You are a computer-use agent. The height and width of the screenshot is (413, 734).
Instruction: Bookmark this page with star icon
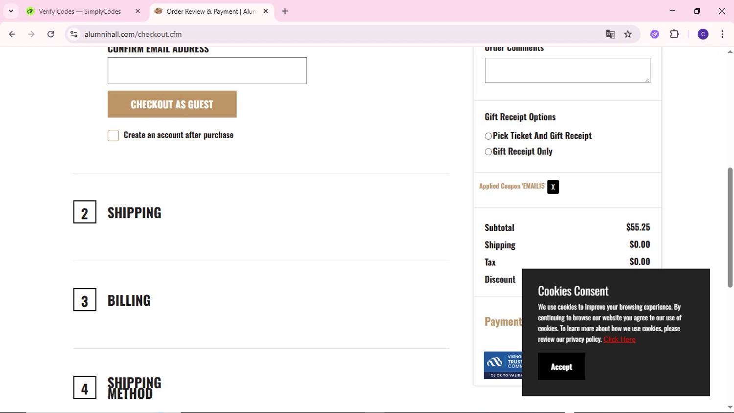628,34
